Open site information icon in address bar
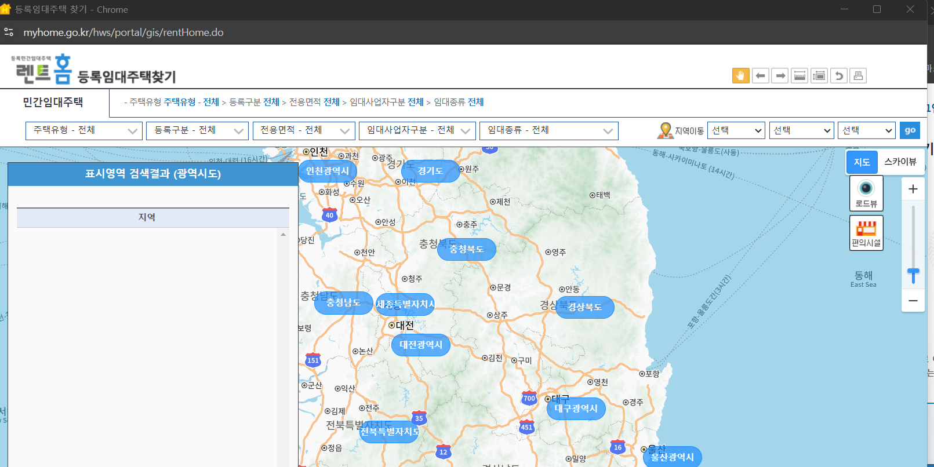The height and width of the screenshot is (467, 934). pyautogui.click(x=9, y=32)
